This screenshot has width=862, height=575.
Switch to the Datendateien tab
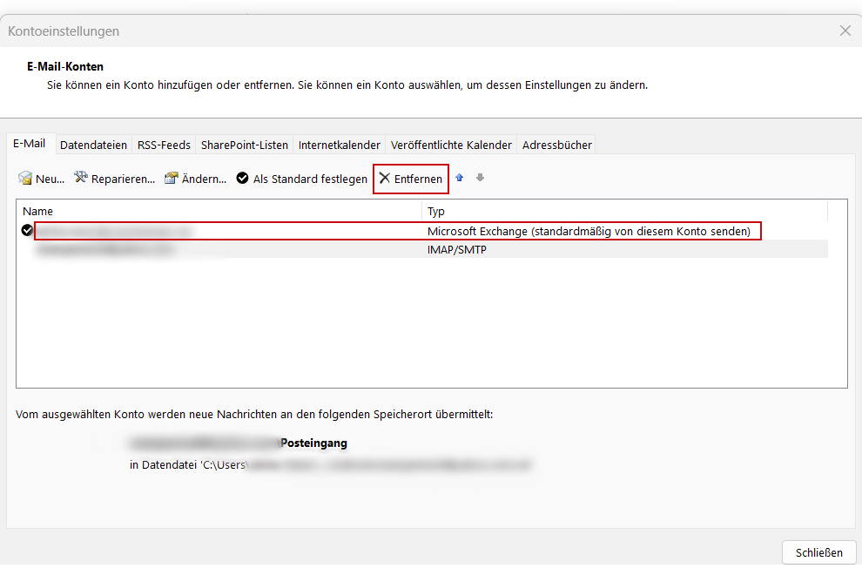[x=94, y=145]
